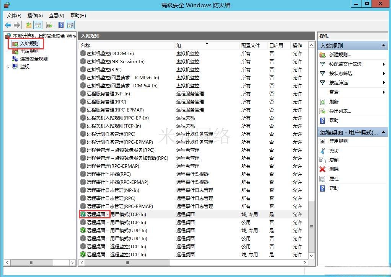The image size is (391, 277).
Task: Click the green check icon of the enabled 远程桌面 - 远程监控(TCP-In) rule
Action: [x=83, y=254]
